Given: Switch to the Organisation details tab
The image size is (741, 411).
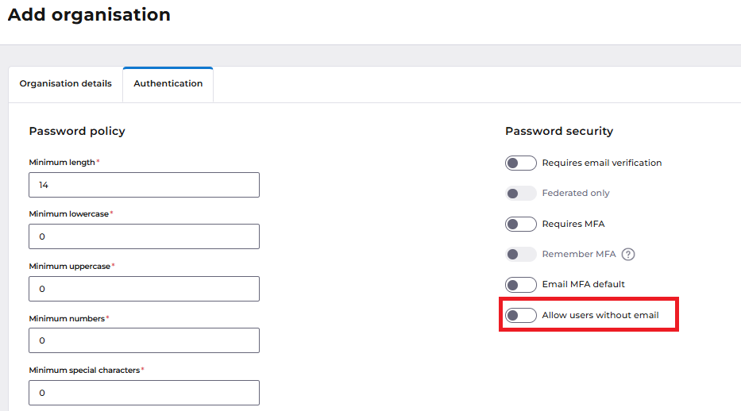Looking at the screenshot, I should point(66,83).
